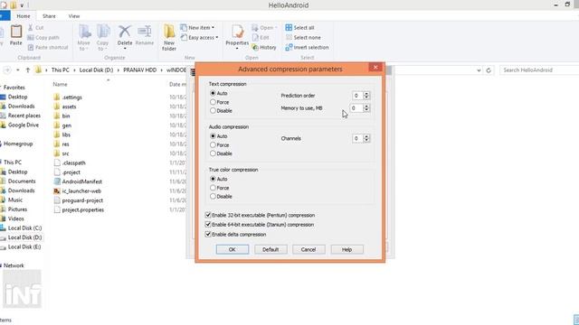Viewport: 579px width, 325px height.
Task: Expand breadcrumb arrow after Local Disk (D:)
Action: coord(119,70)
